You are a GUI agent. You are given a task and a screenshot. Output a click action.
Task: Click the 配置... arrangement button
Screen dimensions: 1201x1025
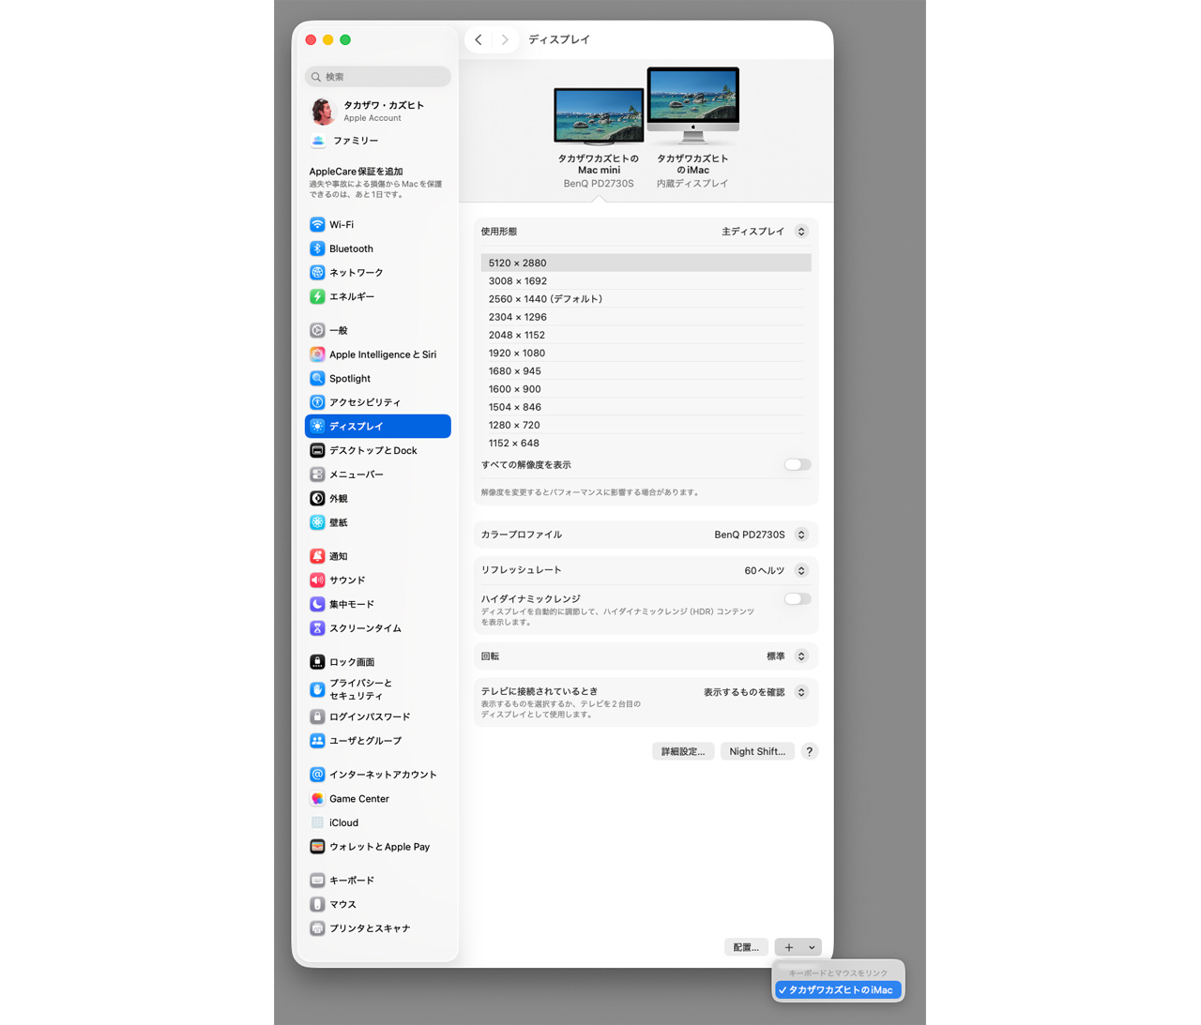[x=746, y=946]
